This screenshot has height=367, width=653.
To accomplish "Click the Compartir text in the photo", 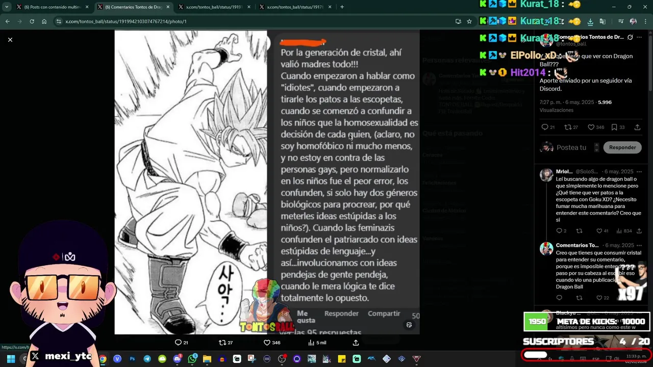I will [x=384, y=313].
